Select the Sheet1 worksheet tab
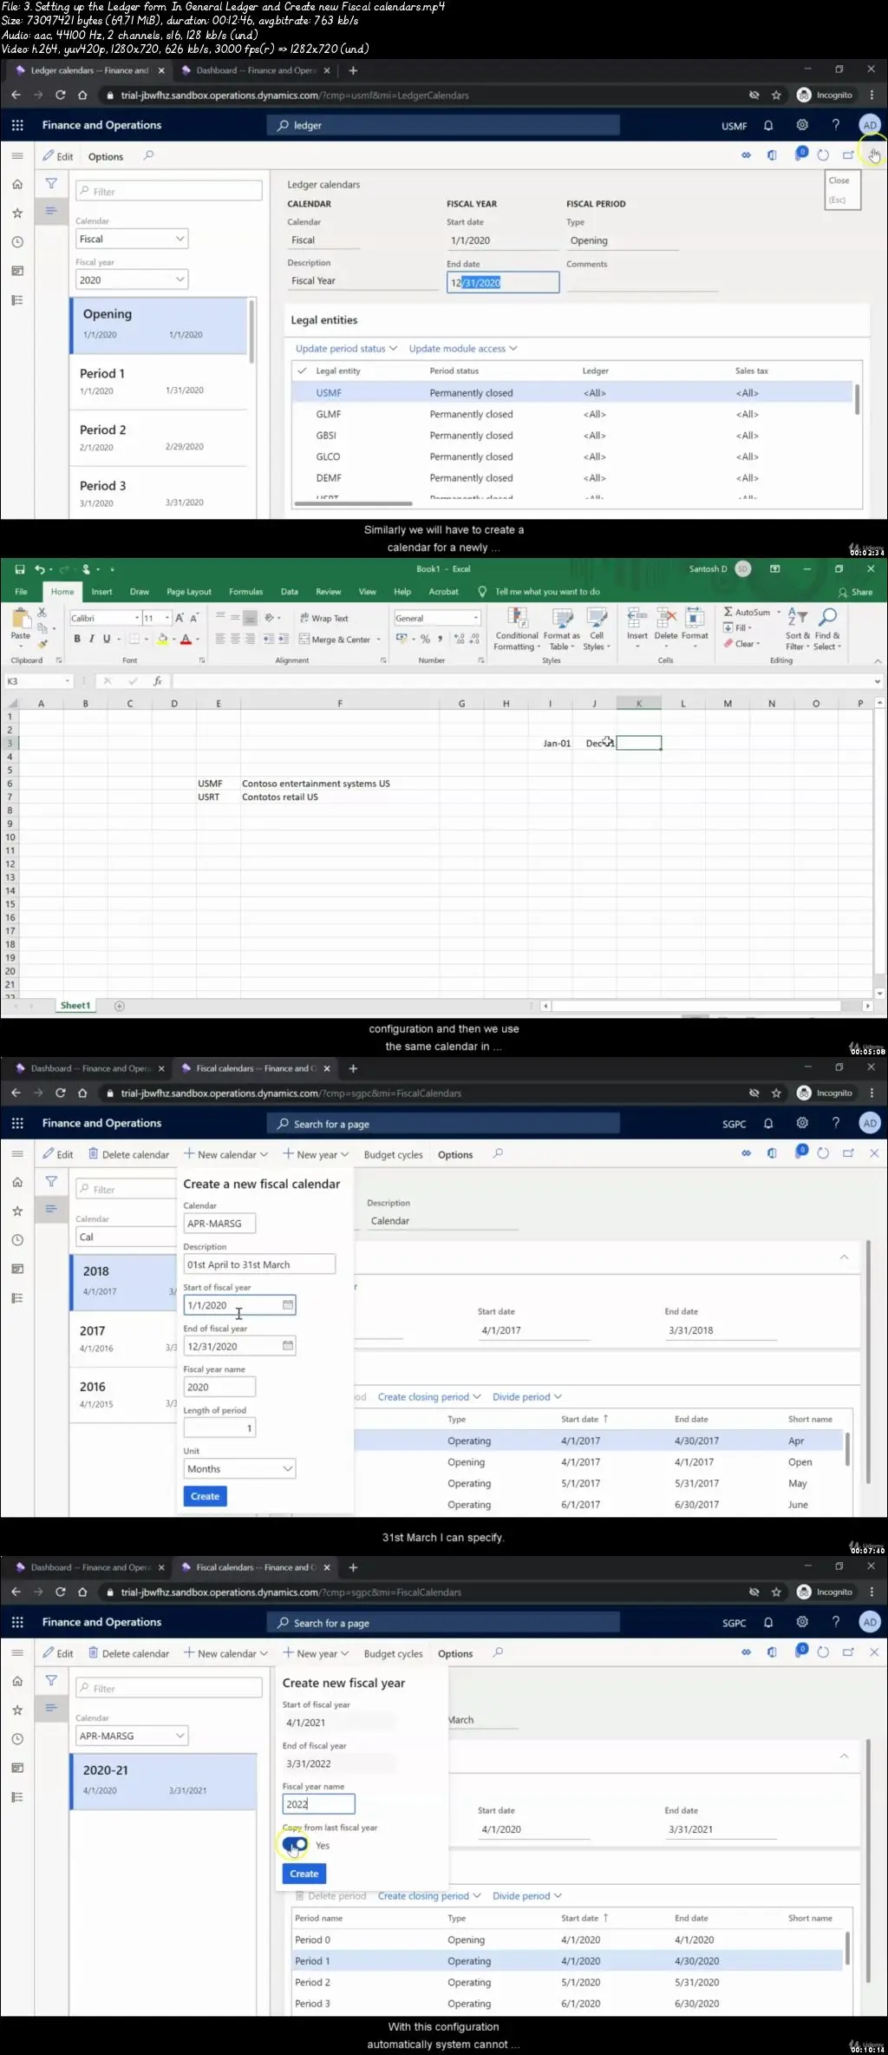The height and width of the screenshot is (2055, 888). 75,1006
